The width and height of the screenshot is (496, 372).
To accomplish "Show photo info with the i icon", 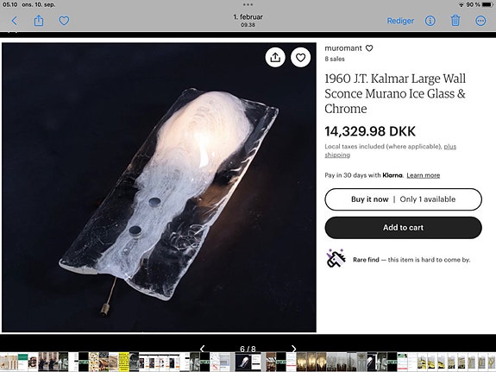I will [x=430, y=21].
